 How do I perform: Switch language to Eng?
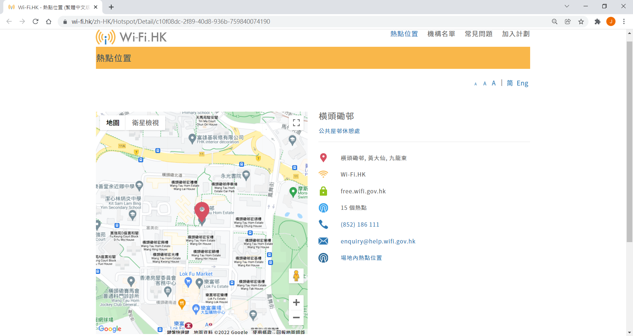pyautogui.click(x=522, y=83)
